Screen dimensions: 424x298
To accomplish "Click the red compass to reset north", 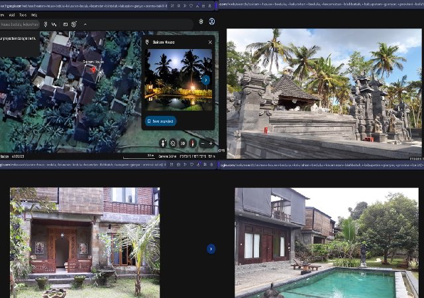I will point(193,143).
